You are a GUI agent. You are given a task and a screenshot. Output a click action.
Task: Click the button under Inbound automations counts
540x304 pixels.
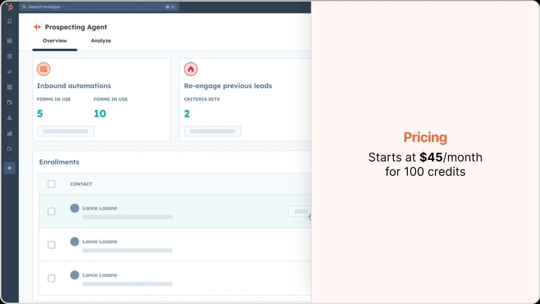(65, 131)
